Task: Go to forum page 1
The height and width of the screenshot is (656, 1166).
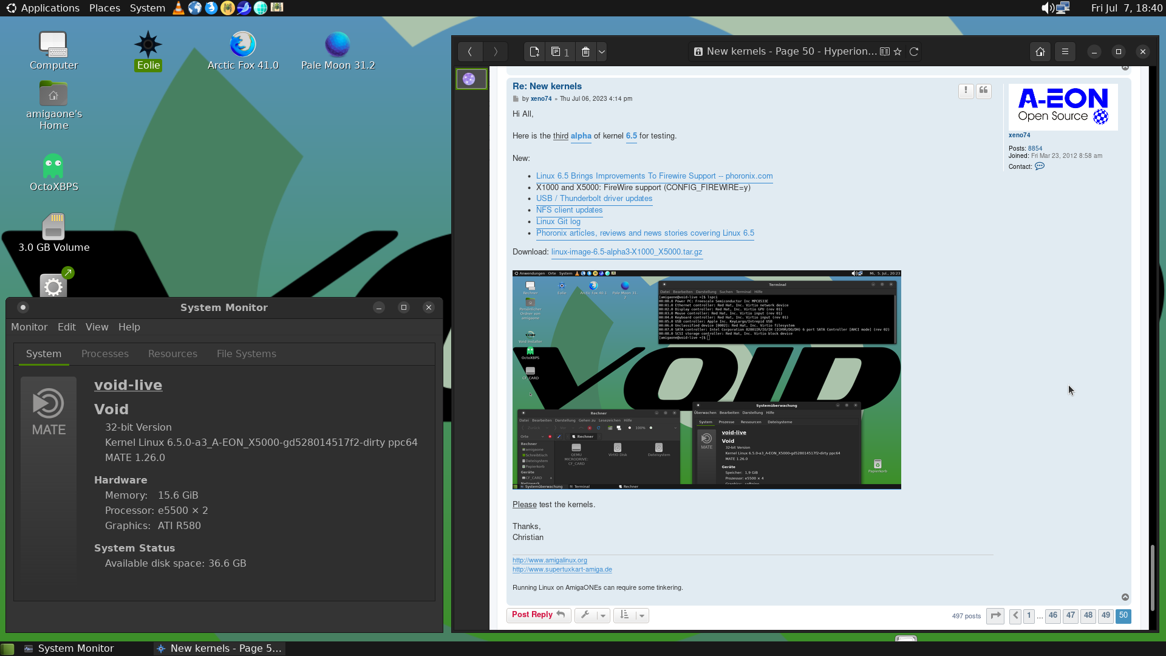Action: click(1029, 616)
